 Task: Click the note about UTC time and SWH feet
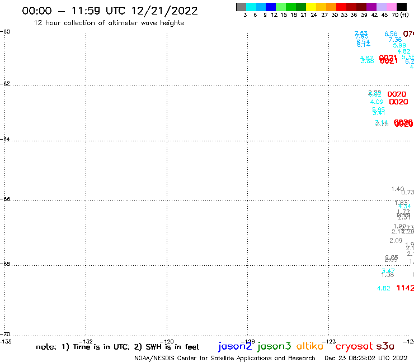pos(117,347)
